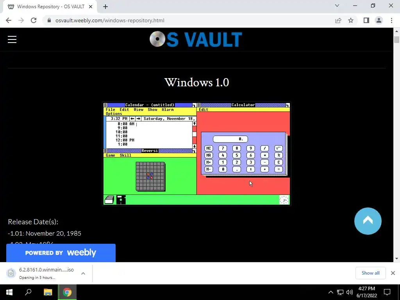Image resolution: width=400 pixels, height=300 pixels.
Task: Go forward to next page
Action: click(x=21, y=20)
